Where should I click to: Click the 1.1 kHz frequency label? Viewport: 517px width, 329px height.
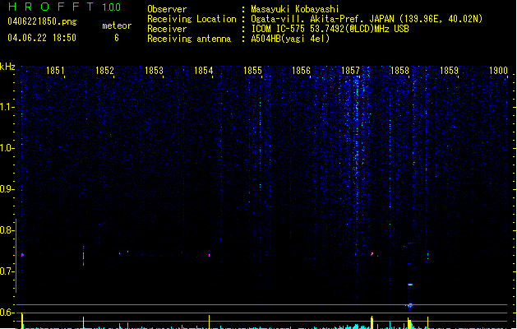coord(7,107)
